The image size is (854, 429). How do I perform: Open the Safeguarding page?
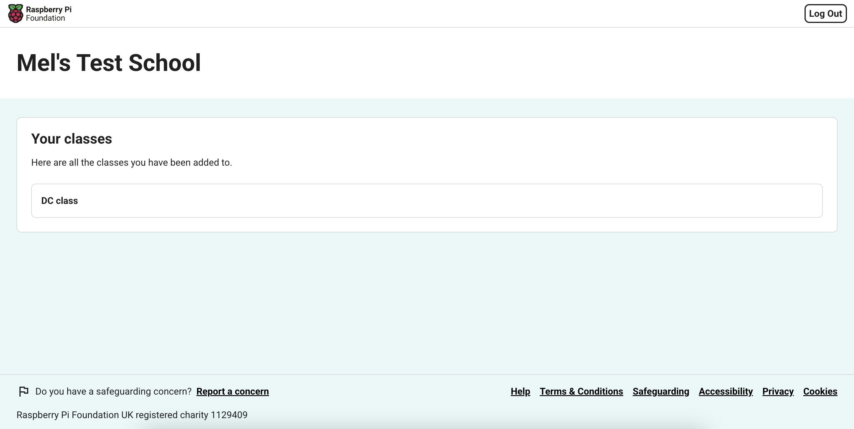[661, 391]
